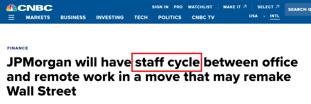Open the POLITICS section
This screenshot has width=311, height=104.
[x=170, y=17]
